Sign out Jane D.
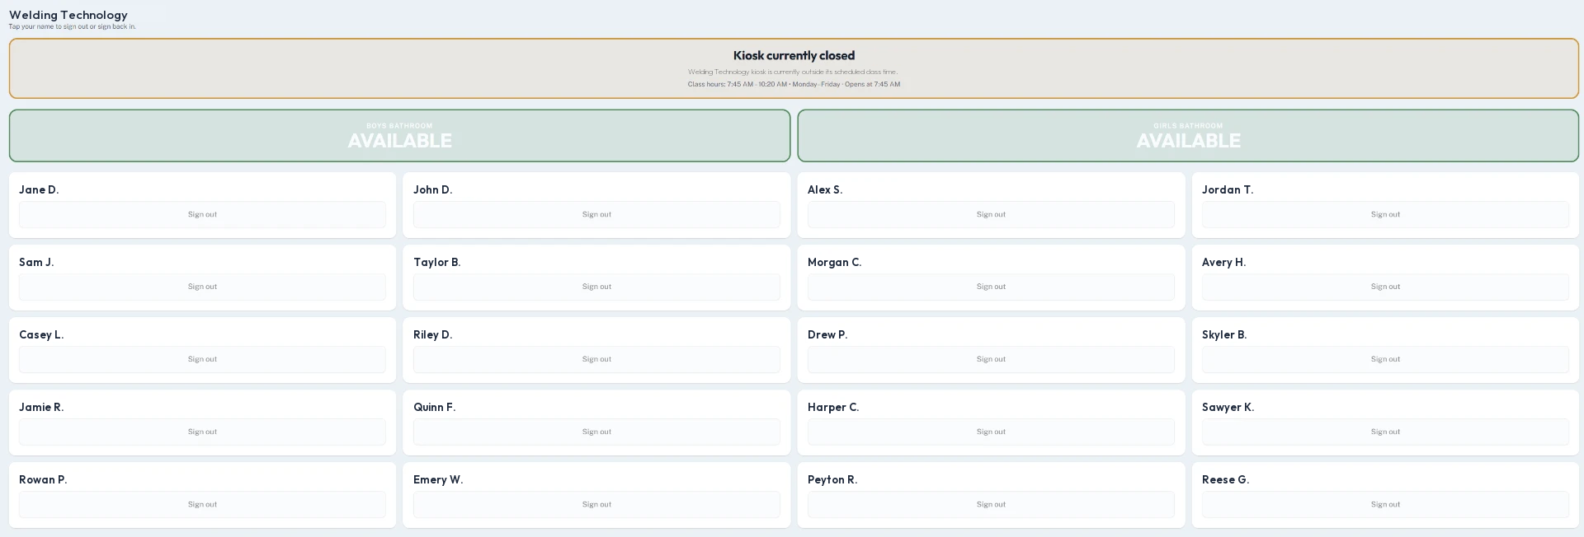This screenshot has height=537, width=1584. [x=202, y=214]
